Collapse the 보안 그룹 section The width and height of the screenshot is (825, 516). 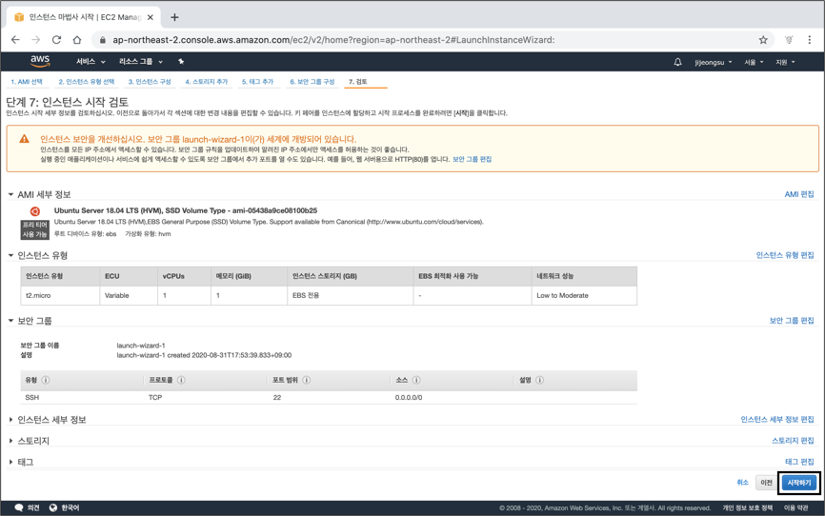tap(10, 320)
